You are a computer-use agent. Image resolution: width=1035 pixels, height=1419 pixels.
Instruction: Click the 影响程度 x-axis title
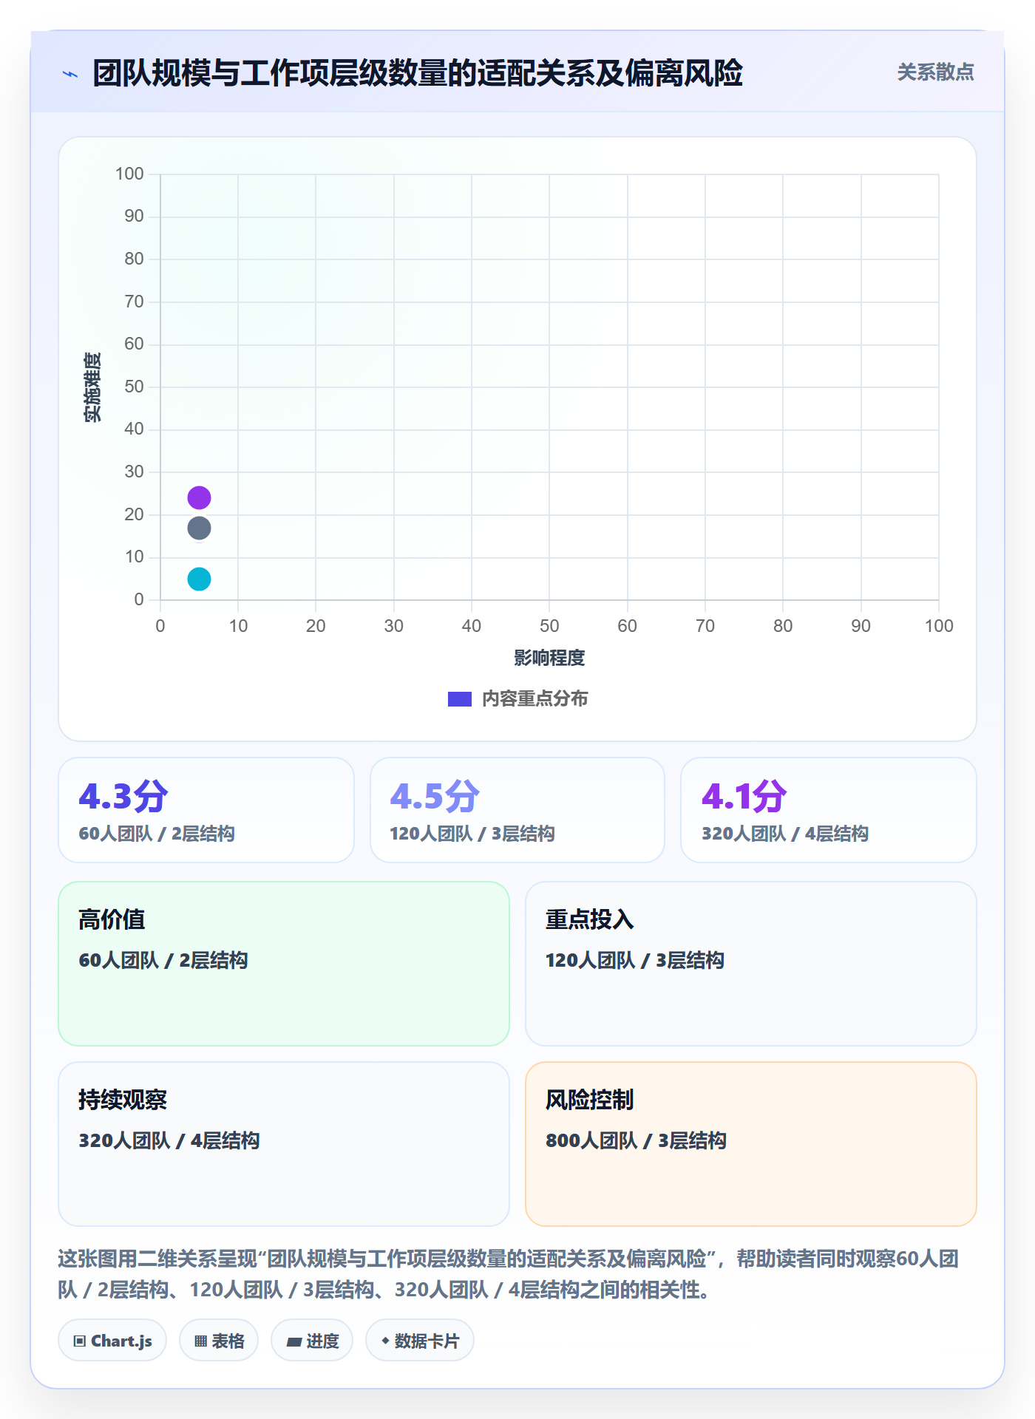point(549,658)
